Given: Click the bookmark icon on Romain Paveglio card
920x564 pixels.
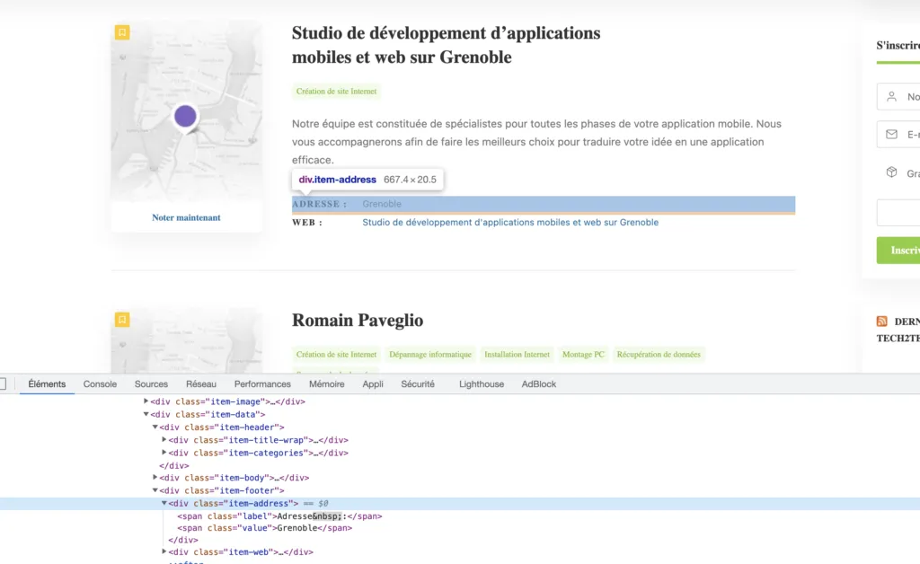Looking at the screenshot, I should coord(122,320).
